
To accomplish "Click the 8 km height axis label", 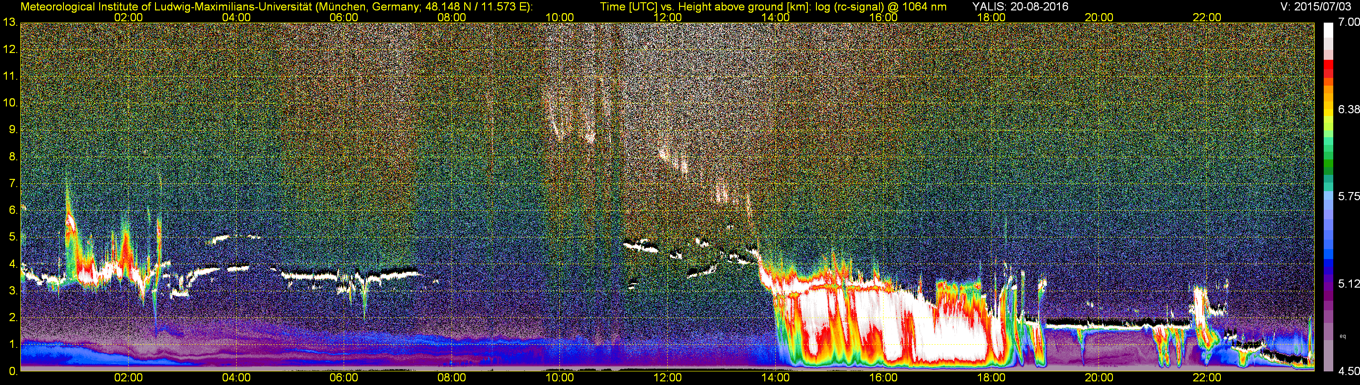I will point(13,157).
